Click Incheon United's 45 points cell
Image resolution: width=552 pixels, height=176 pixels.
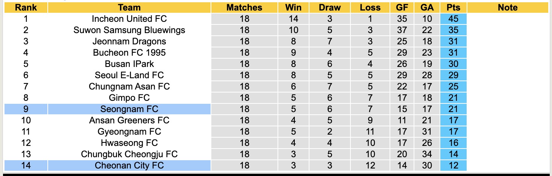point(453,19)
